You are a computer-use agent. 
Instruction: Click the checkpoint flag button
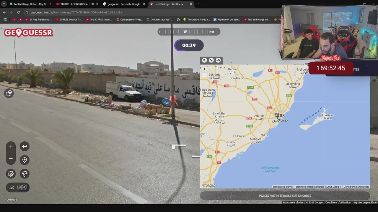(x=25, y=174)
